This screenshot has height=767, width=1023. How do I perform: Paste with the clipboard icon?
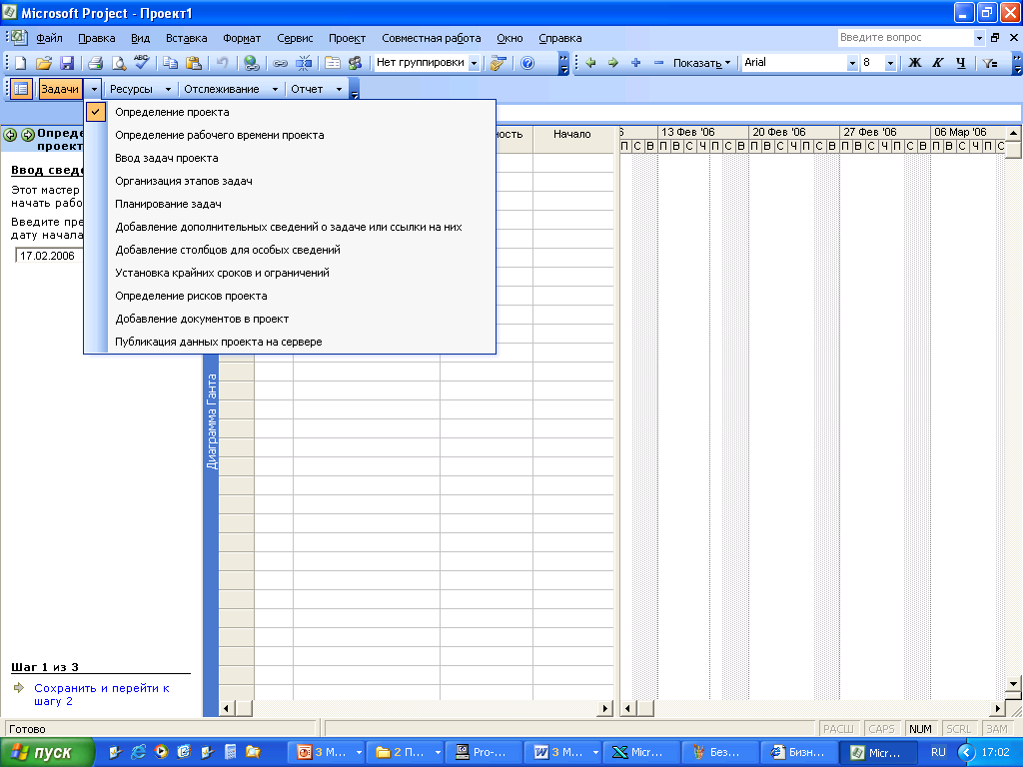pos(194,63)
